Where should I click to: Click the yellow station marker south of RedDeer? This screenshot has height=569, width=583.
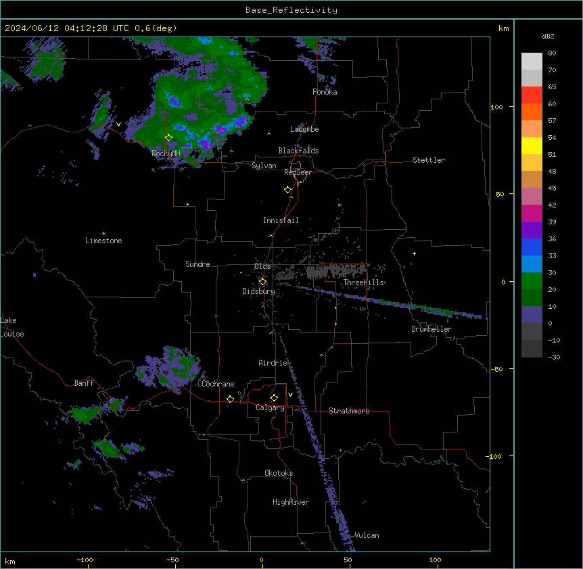click(x=287, y=190)
